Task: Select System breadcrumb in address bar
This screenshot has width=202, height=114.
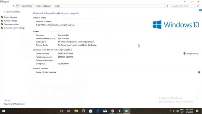Action: tap(57, 6)
